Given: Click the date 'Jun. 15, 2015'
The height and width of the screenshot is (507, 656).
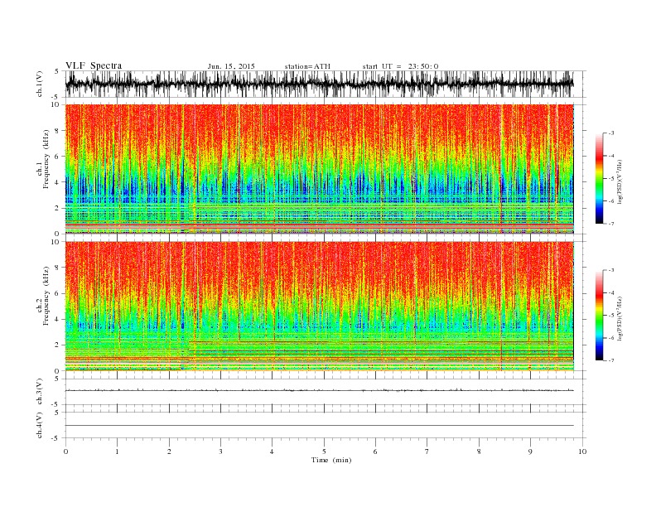Looking at the screenshot, I should [231, 66].
